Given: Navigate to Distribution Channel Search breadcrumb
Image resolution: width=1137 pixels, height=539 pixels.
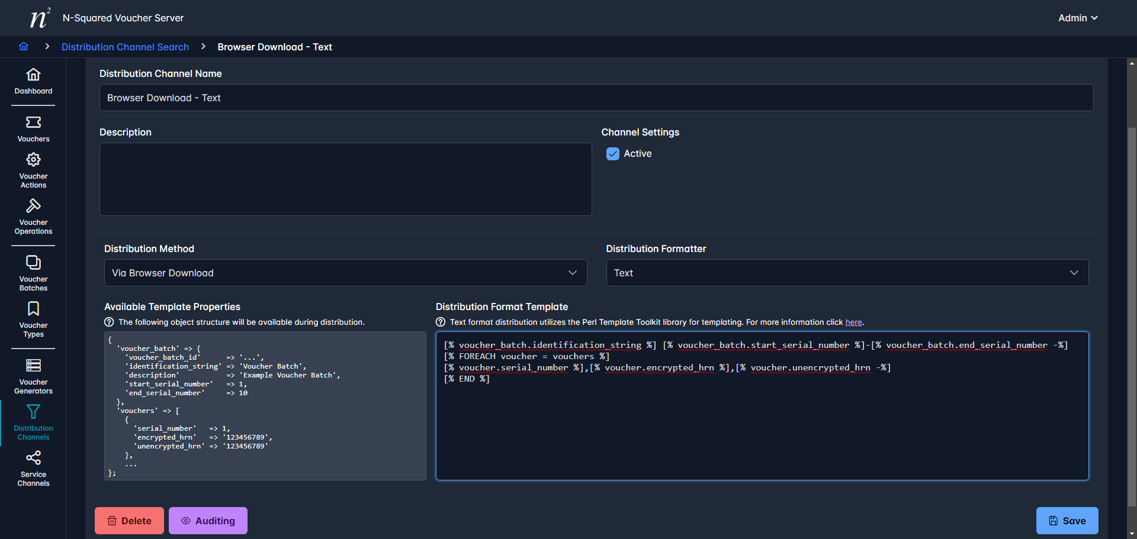Looking at the screenshot, I should (125, 47).
